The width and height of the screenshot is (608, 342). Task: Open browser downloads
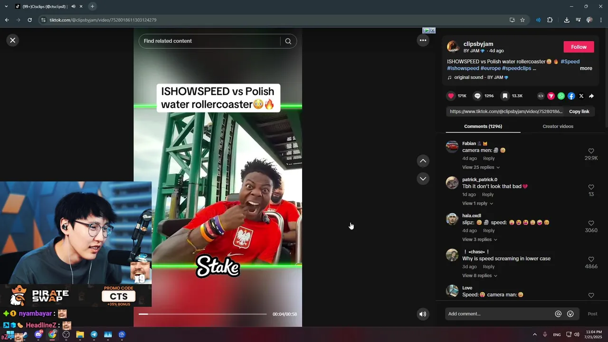[567, 20]
